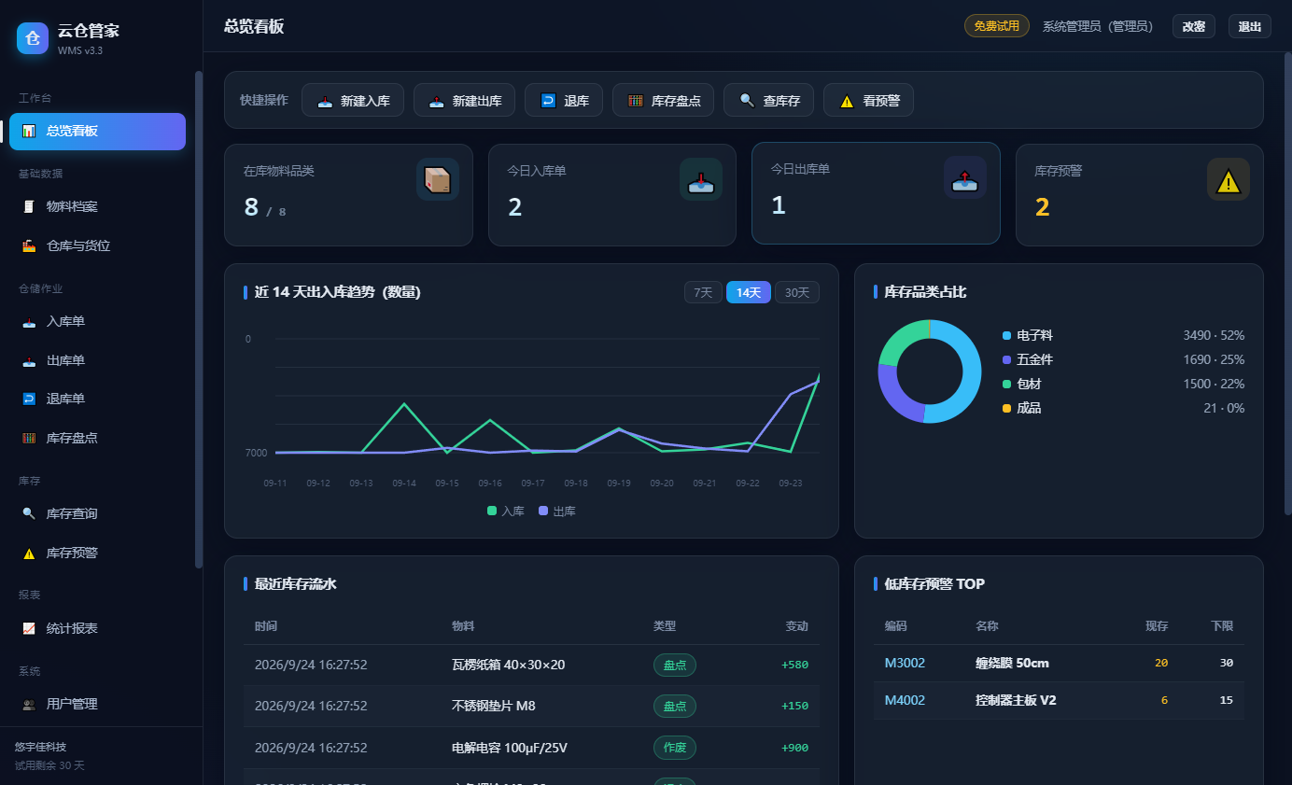The image size is (1292, 785).
Task: Open 仓库与货位 in the sidebar
Action: click(98, 246)
